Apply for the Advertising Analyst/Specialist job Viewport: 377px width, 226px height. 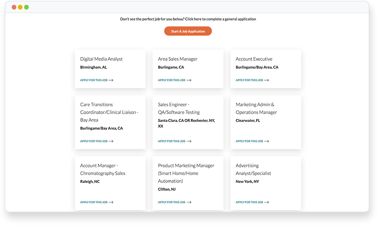pos(252,202)
